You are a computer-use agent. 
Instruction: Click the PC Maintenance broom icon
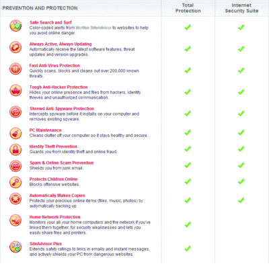tap(15, 133)
